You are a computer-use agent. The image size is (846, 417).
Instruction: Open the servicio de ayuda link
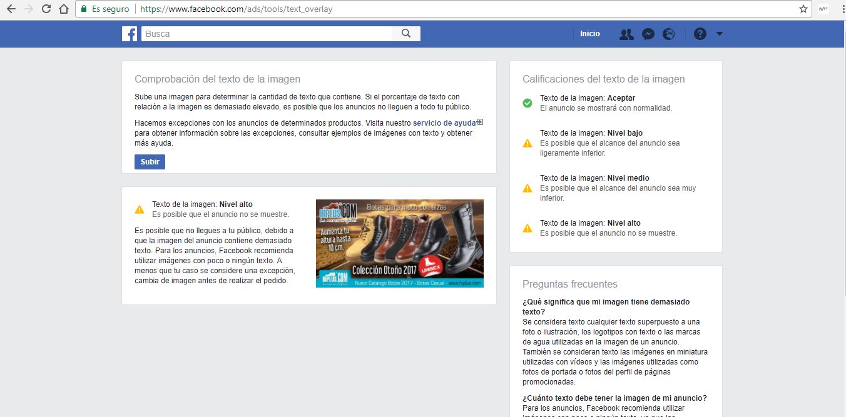pos(444,123)
